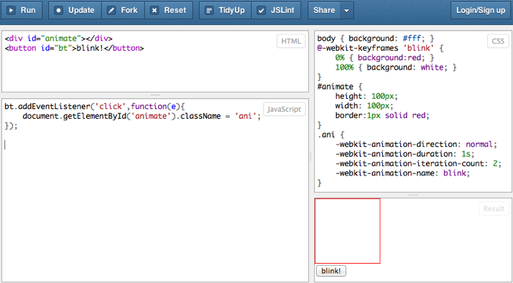Screen dimensions: 513x283
Task: Click the Update circle icon
Action: (x=59, y=11)
